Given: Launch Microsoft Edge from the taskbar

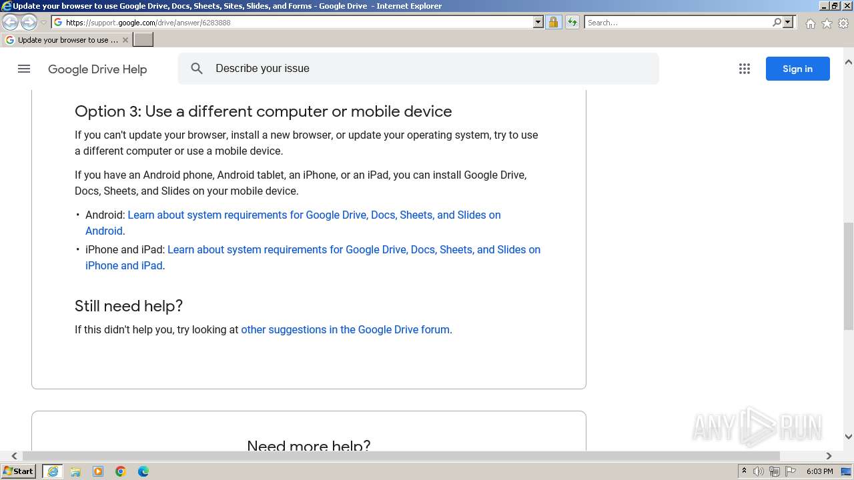Looking at the screenshot, I should [143, 471].
